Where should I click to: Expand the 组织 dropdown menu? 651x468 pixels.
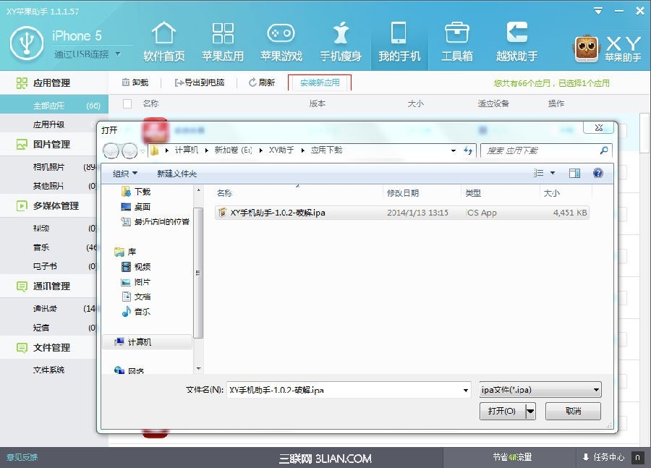[125, 174]
